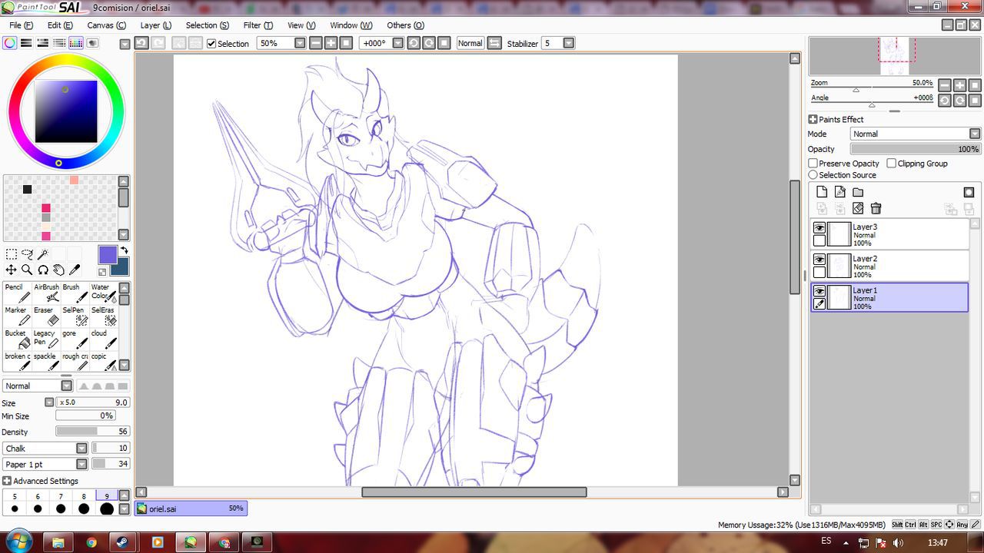Create a new linework layer

click(x=839, y=192)
